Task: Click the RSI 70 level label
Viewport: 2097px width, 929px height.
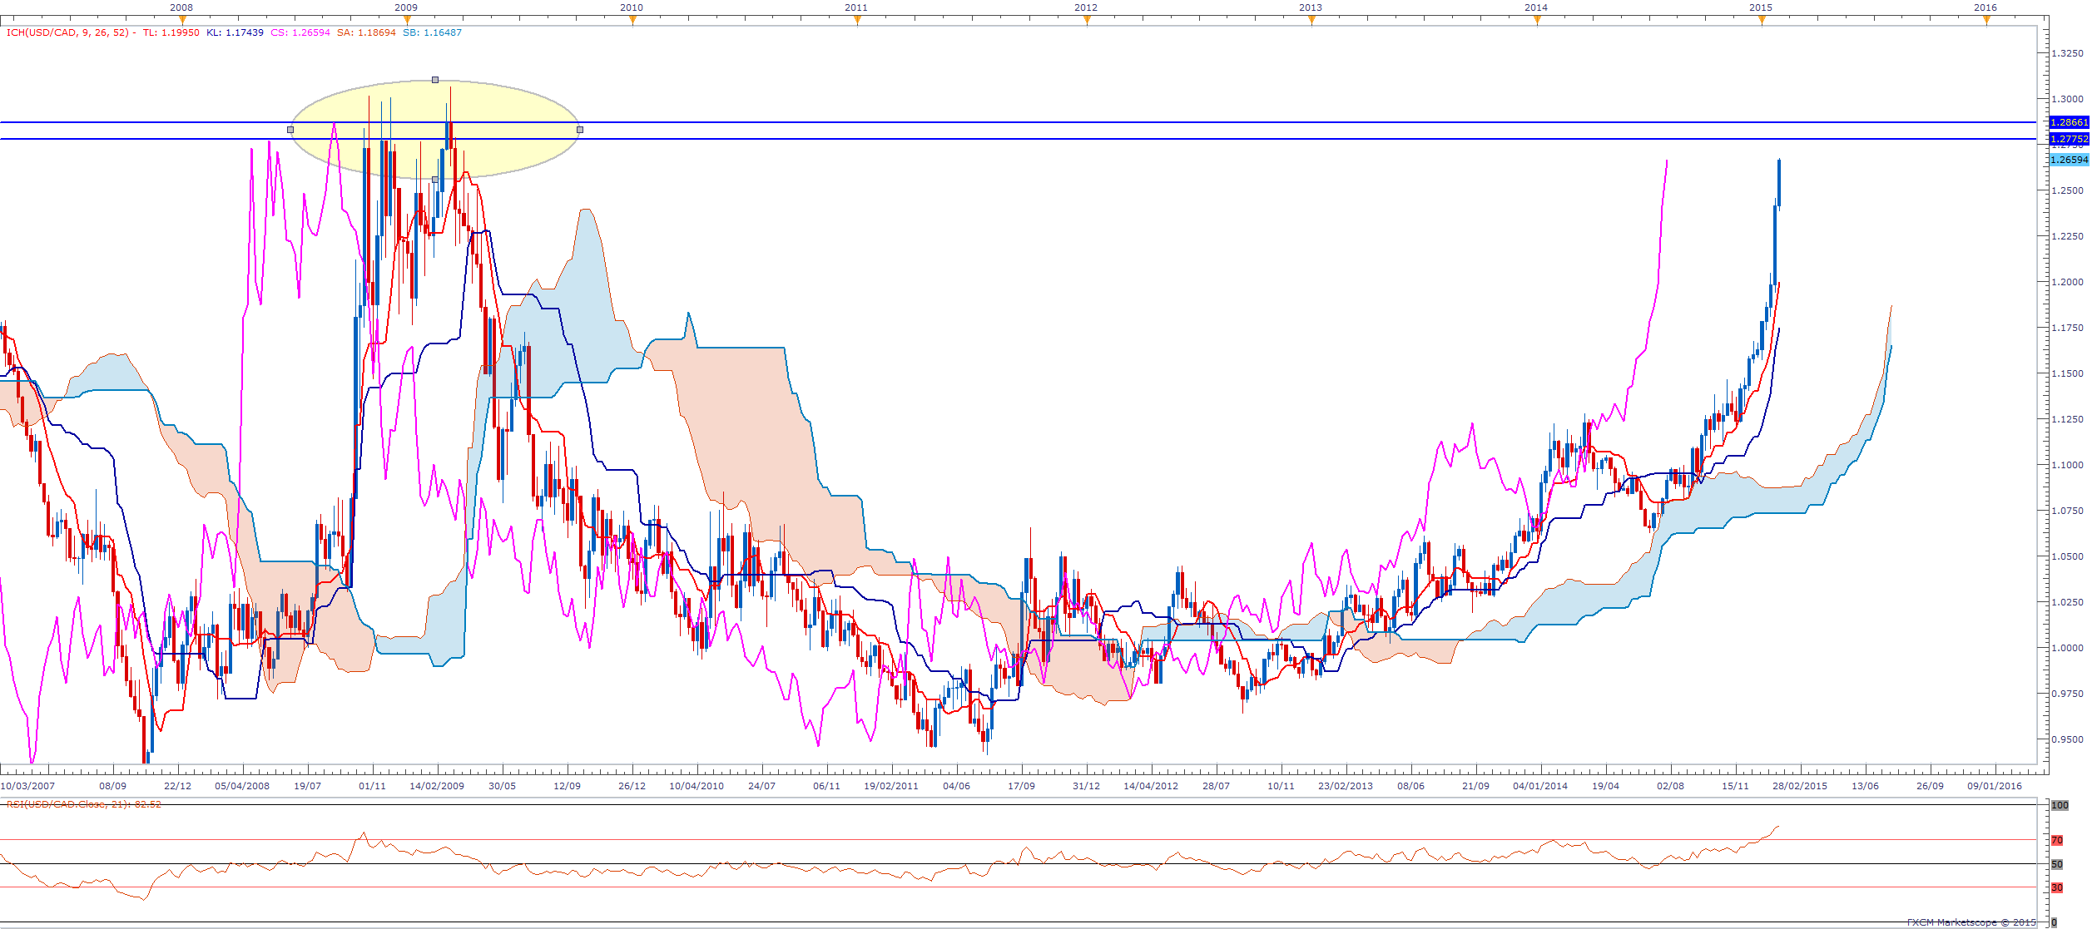Action: tap(2057, 841)
